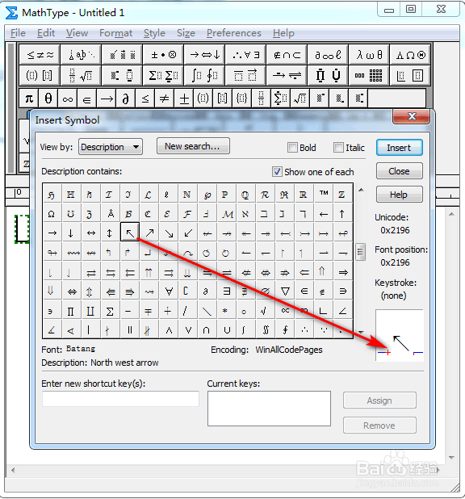Screen dimensions: 465x499
Task: Click the empty equation slot in the editor
Action: click(23, 229)
